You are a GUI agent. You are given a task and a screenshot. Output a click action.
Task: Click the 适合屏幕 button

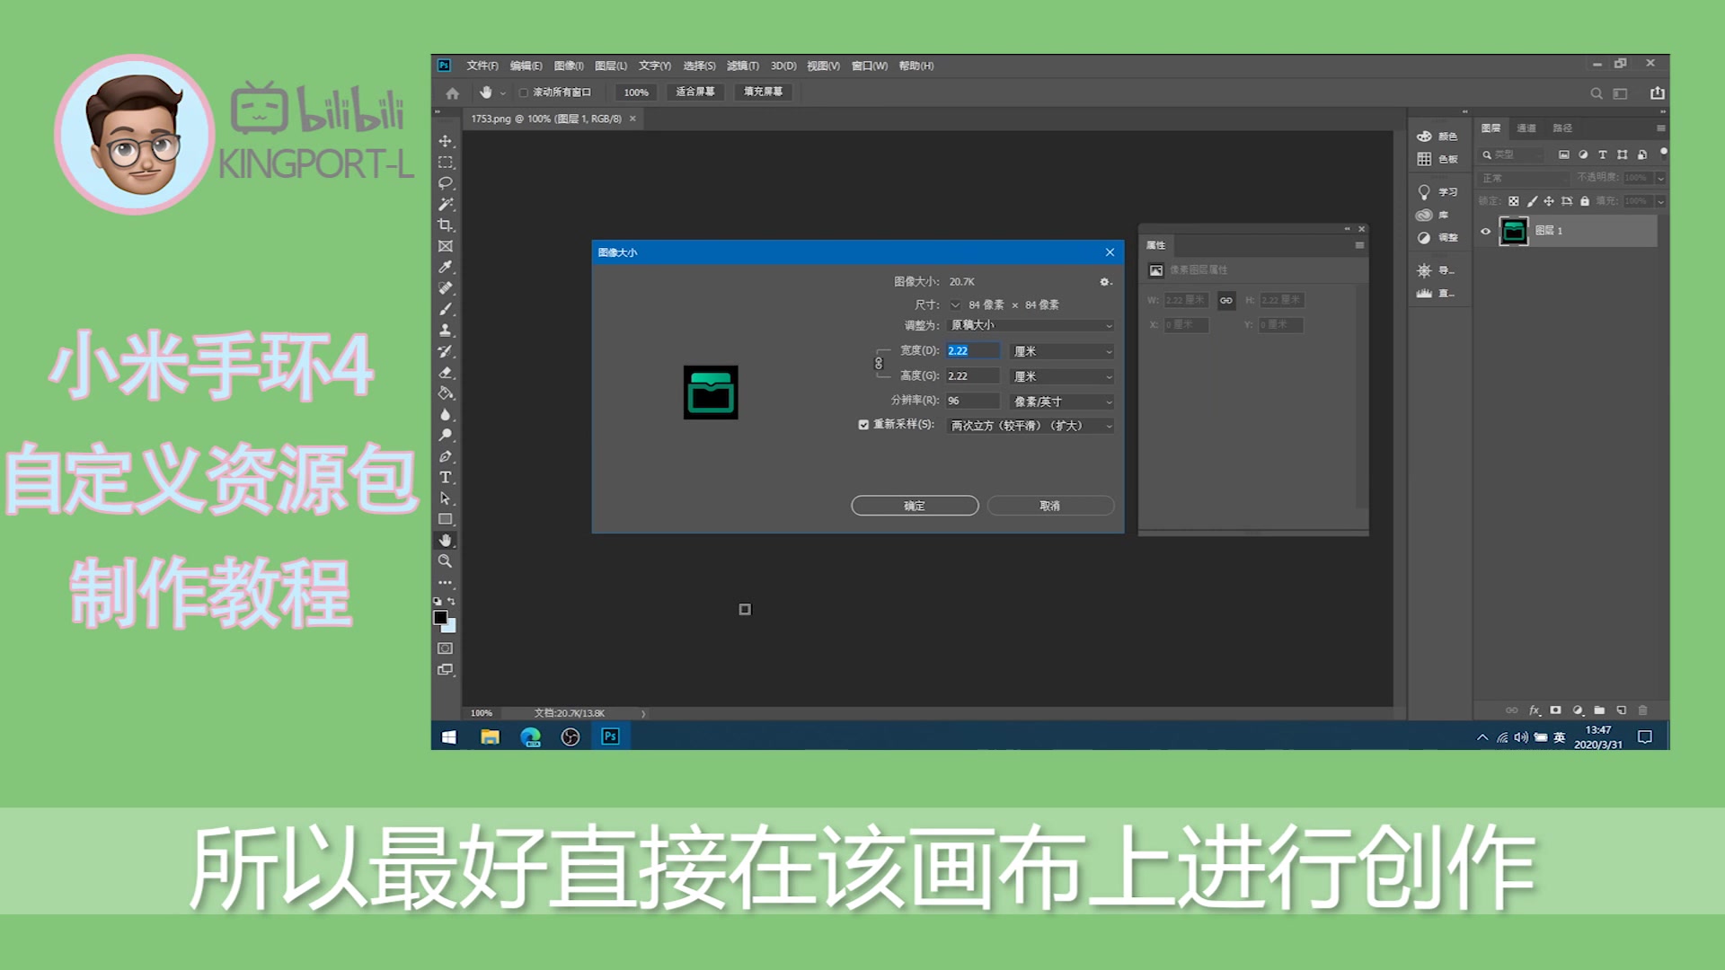695,92
